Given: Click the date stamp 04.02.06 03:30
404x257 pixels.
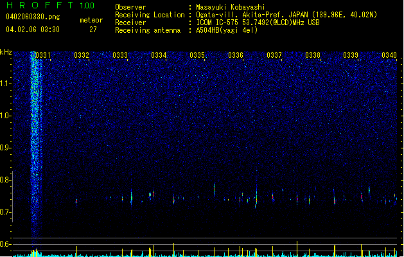Looking at the screenshot, I should point(33,30).
